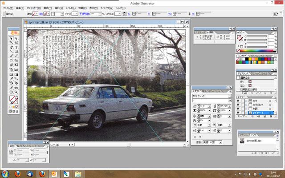Viewport: 285px width, 178px height.
Task: Click the yellow swatch in Swatches panel
Action: click(x=250, y=59)
